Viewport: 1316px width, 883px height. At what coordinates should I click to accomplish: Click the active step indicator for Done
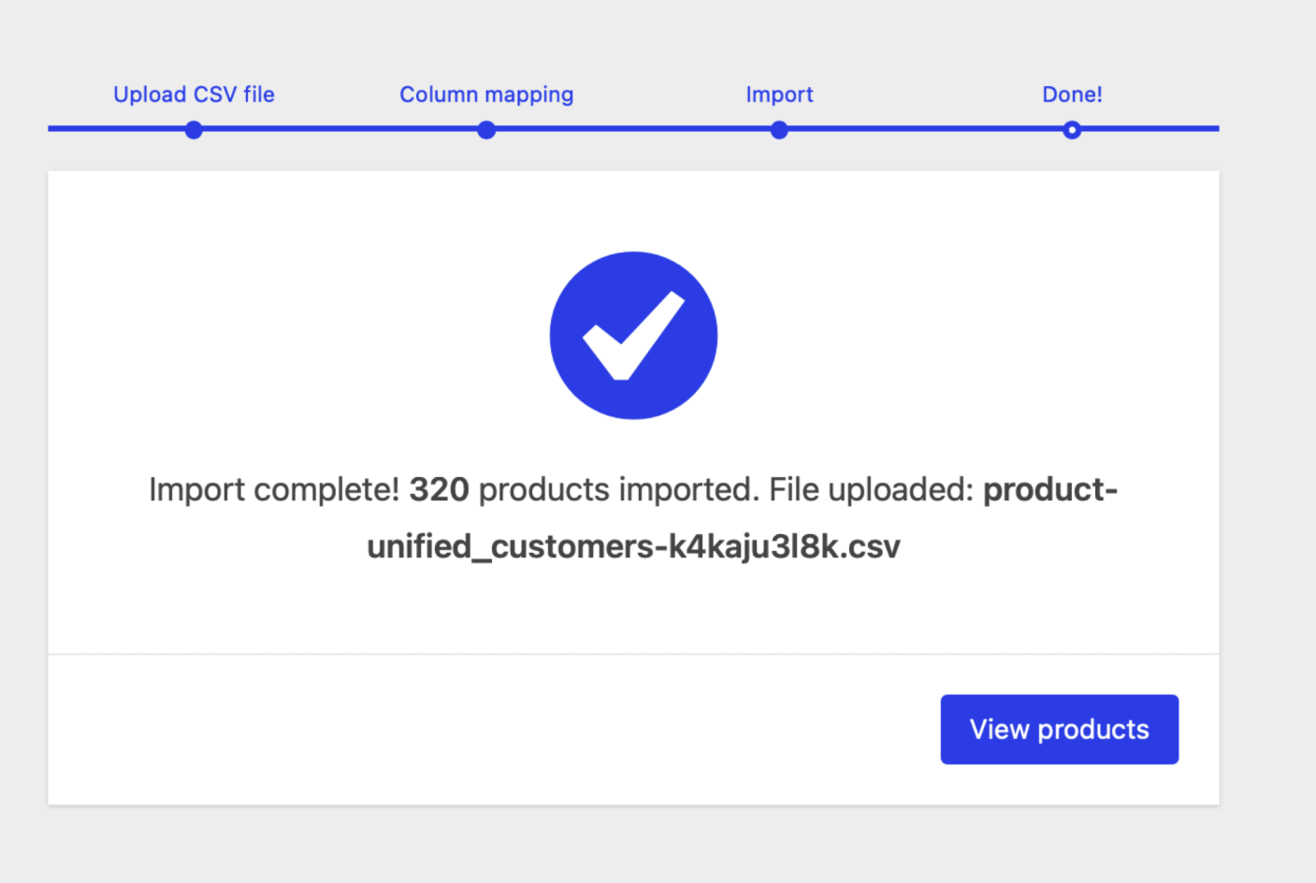[x=1072, y=130]
